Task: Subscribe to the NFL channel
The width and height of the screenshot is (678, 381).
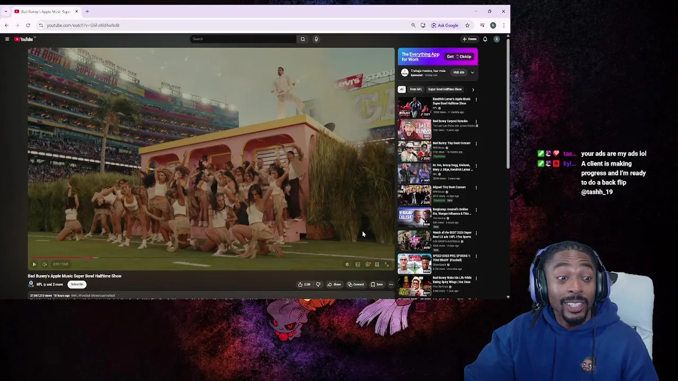Action: 77,285
